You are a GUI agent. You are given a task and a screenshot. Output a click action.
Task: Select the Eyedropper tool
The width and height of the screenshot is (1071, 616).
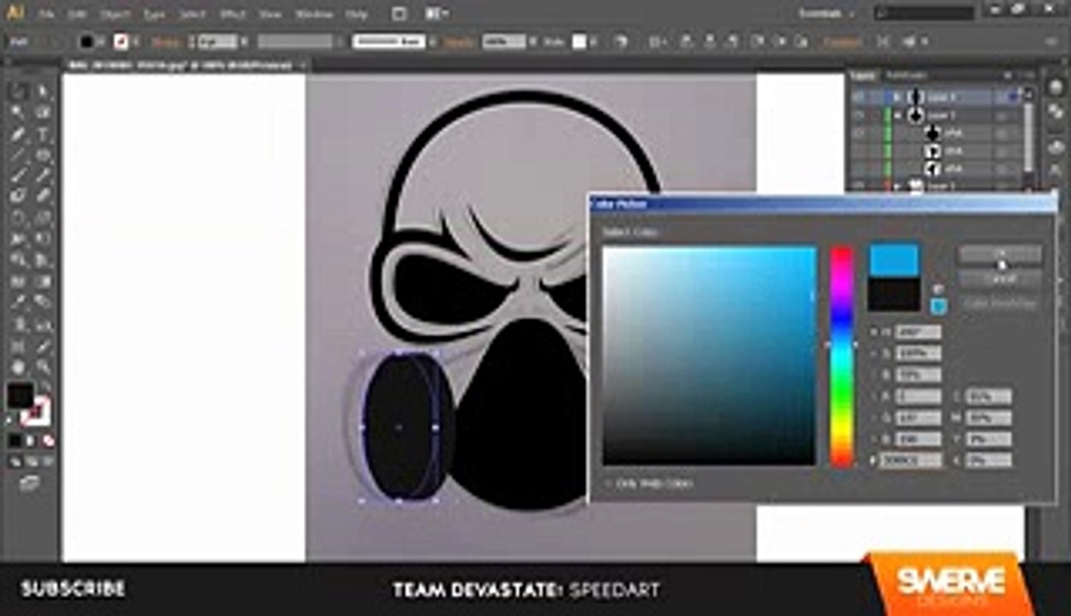(18, 302)
